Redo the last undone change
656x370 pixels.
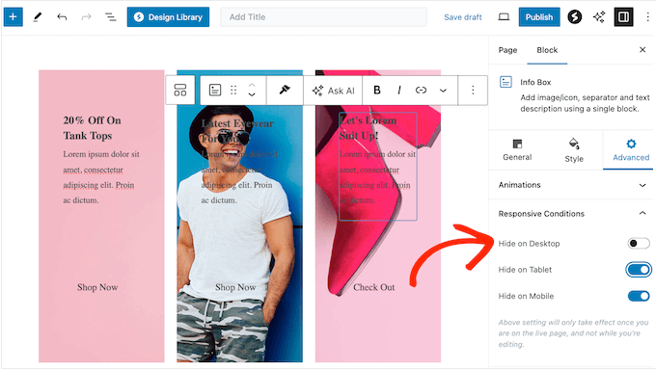pyautogui.click(x=86, y=17)
